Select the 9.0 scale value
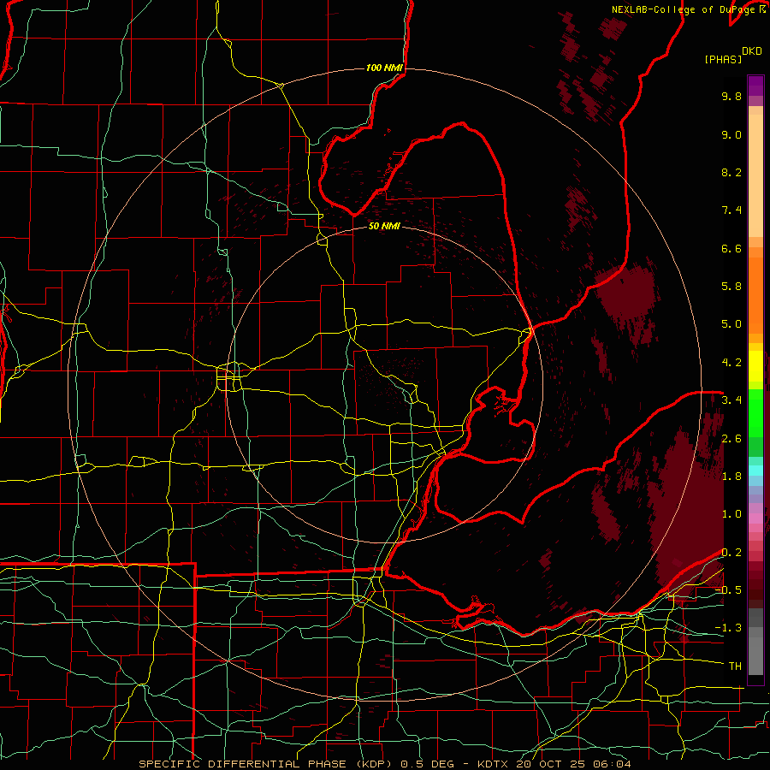 [731, 134]
